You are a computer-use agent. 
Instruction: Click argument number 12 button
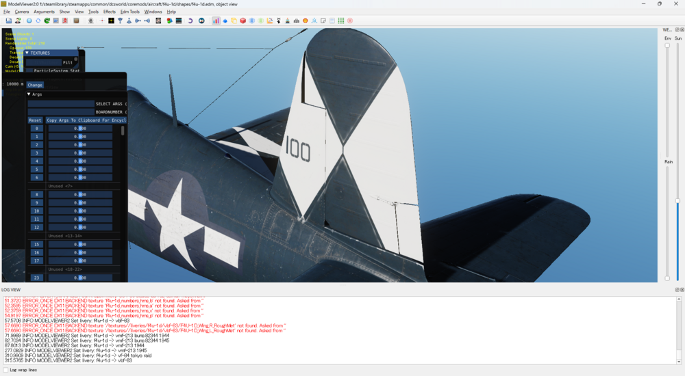pyautogui.click(x=37, y=227)
